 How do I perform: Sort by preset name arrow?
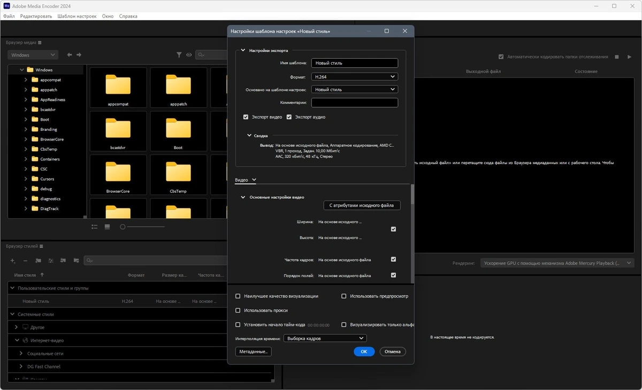click(42, 275)
